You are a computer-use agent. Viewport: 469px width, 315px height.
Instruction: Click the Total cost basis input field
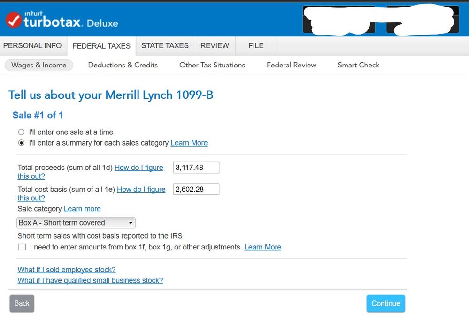(196, 190)
